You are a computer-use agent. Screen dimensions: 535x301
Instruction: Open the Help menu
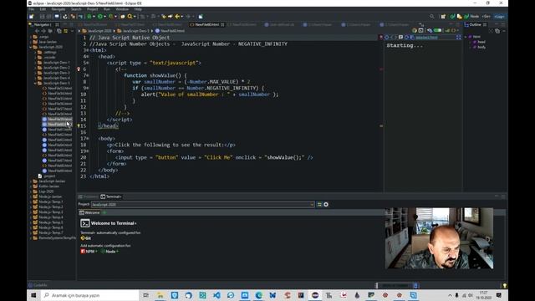coord(138,9)
